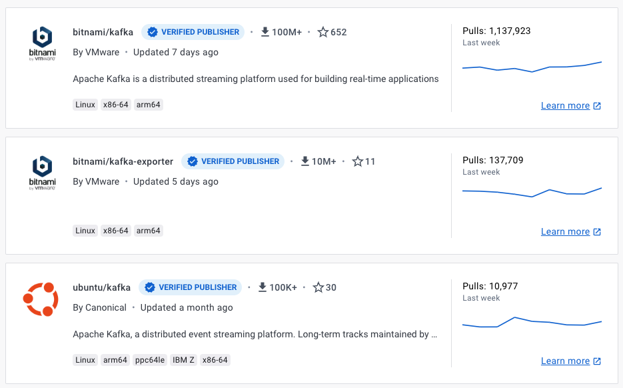Image resolution: width=623 pixels, height=388 pixels.
Task: Click the Linux tag on the ubuntu/kafka card
Action: tap(85, 360)
